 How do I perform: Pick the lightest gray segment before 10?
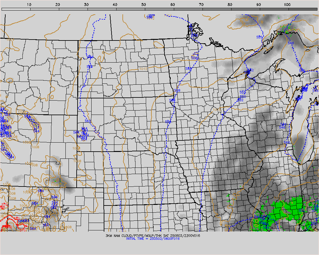16,9
